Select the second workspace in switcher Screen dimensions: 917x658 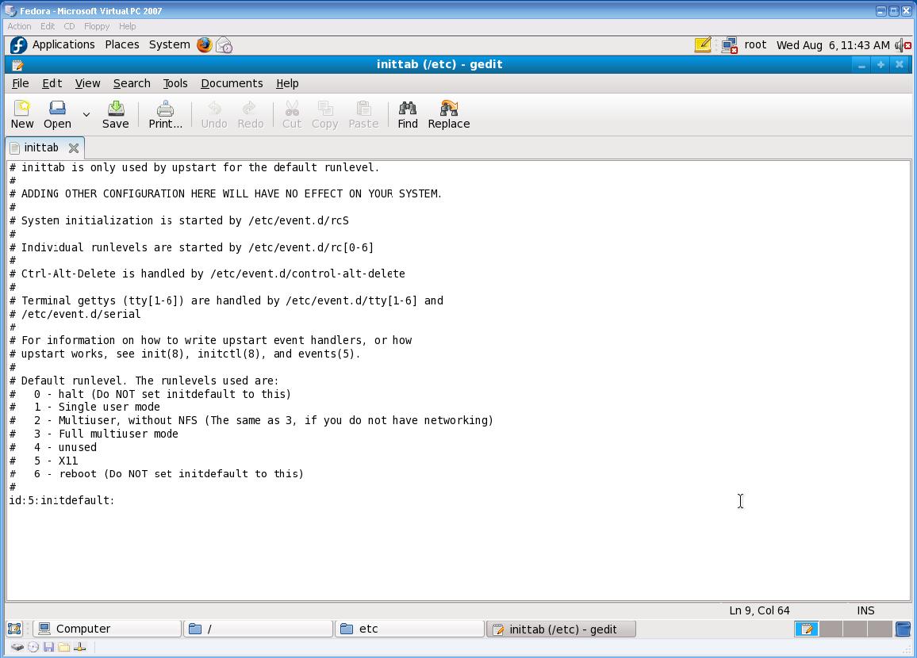831,629
